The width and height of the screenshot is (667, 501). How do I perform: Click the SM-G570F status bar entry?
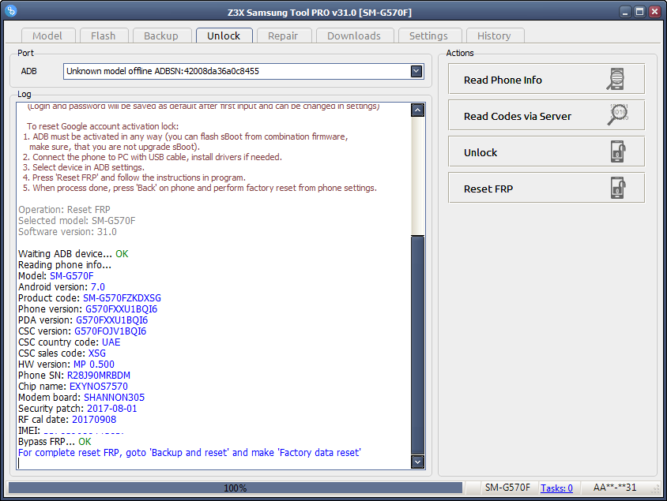tap(507, 488)
